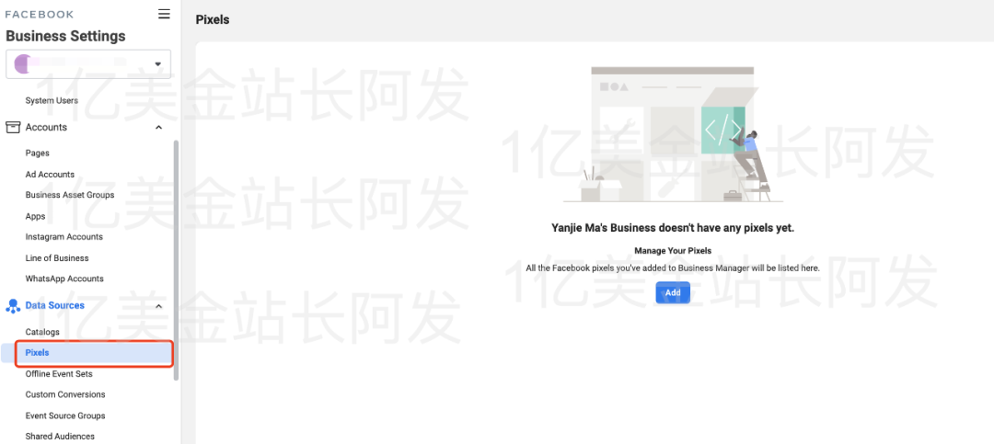Click the Business Settings title
This screenshot has height=444, width=994.
(x=66, y=36)
